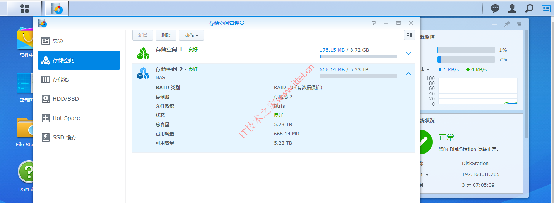Click the network traffic graph in the widget

pos(478,91)
